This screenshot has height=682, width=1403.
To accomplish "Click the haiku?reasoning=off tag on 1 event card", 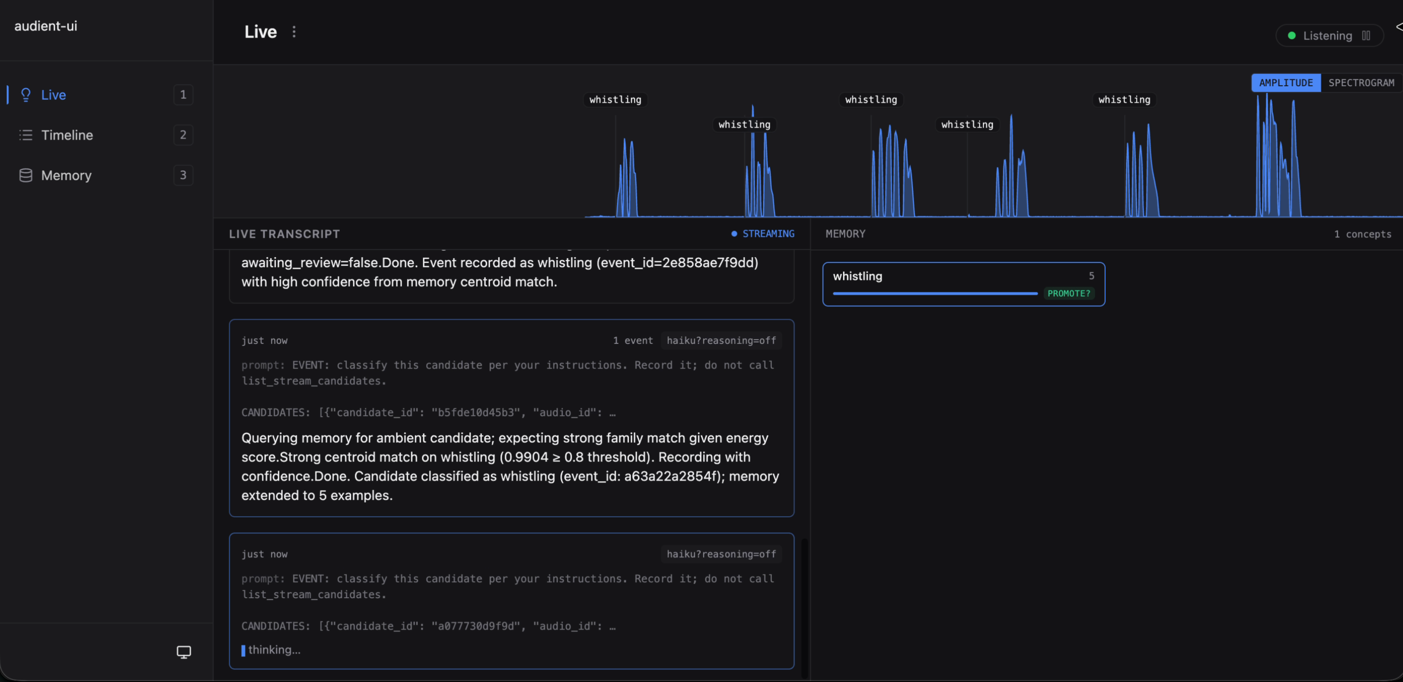I will tap(721, 340).
